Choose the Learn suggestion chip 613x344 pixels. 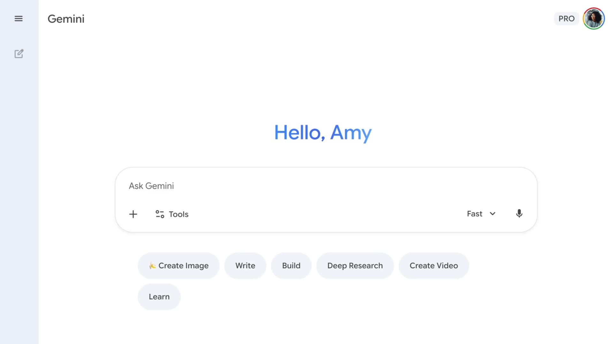click(159, 297)
